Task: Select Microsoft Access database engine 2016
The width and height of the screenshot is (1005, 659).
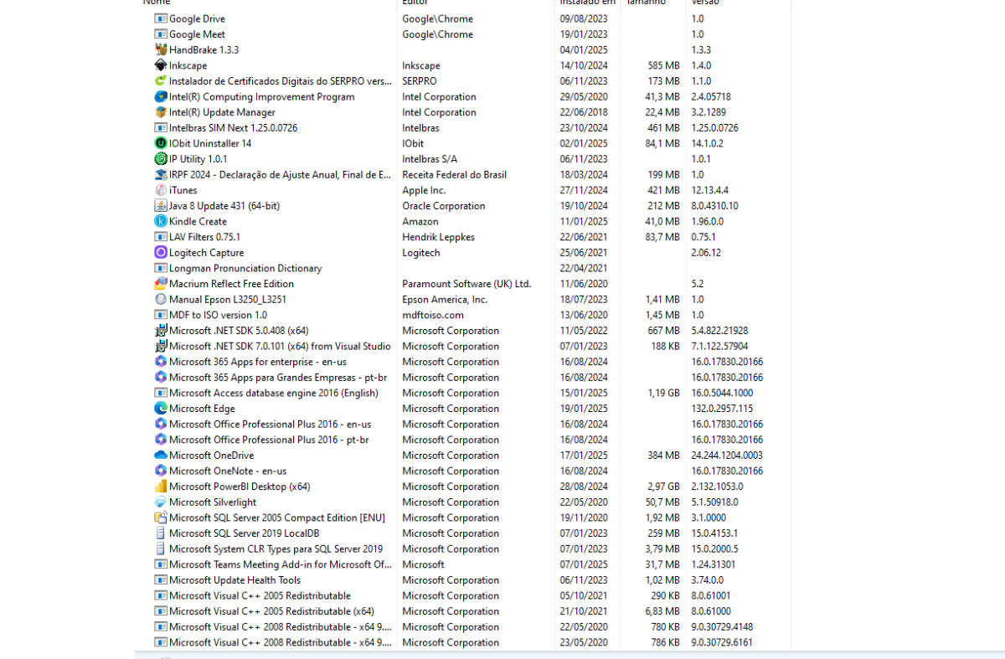Action: (x=274, y=393)
